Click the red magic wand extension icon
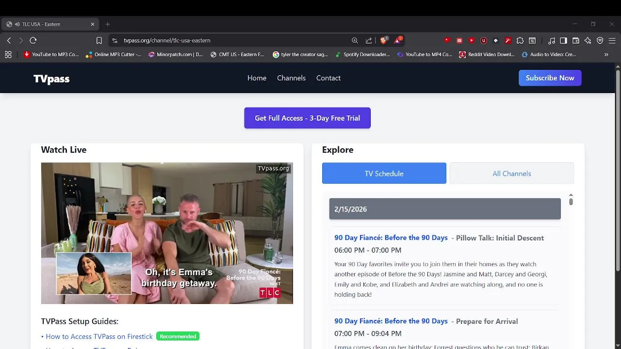621x349 pixels. click(508, 41)
